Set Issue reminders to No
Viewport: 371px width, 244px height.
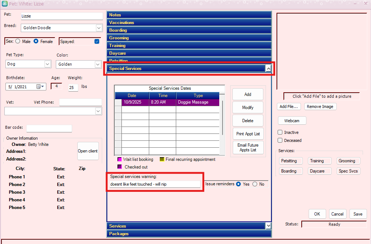tap(255, 184)
